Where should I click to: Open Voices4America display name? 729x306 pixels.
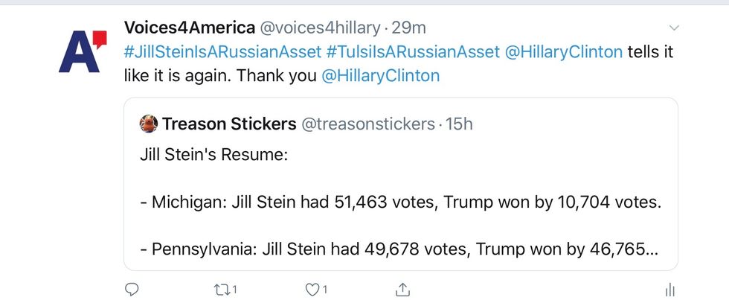(187, 28)
